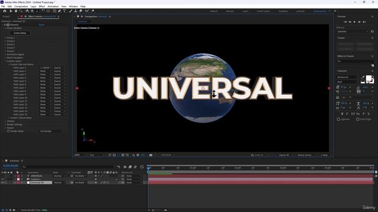Open the Character panel menu icon
This screenshot has width=378, height=212.
(x=373, y=71)
